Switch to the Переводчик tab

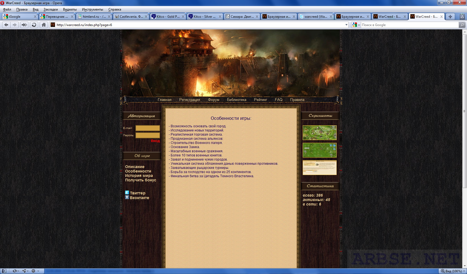point(57,17)
